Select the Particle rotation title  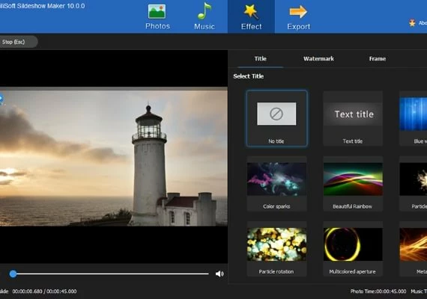pos(276,249)
